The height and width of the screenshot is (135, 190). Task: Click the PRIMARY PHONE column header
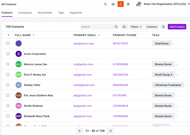pos(125,35)
